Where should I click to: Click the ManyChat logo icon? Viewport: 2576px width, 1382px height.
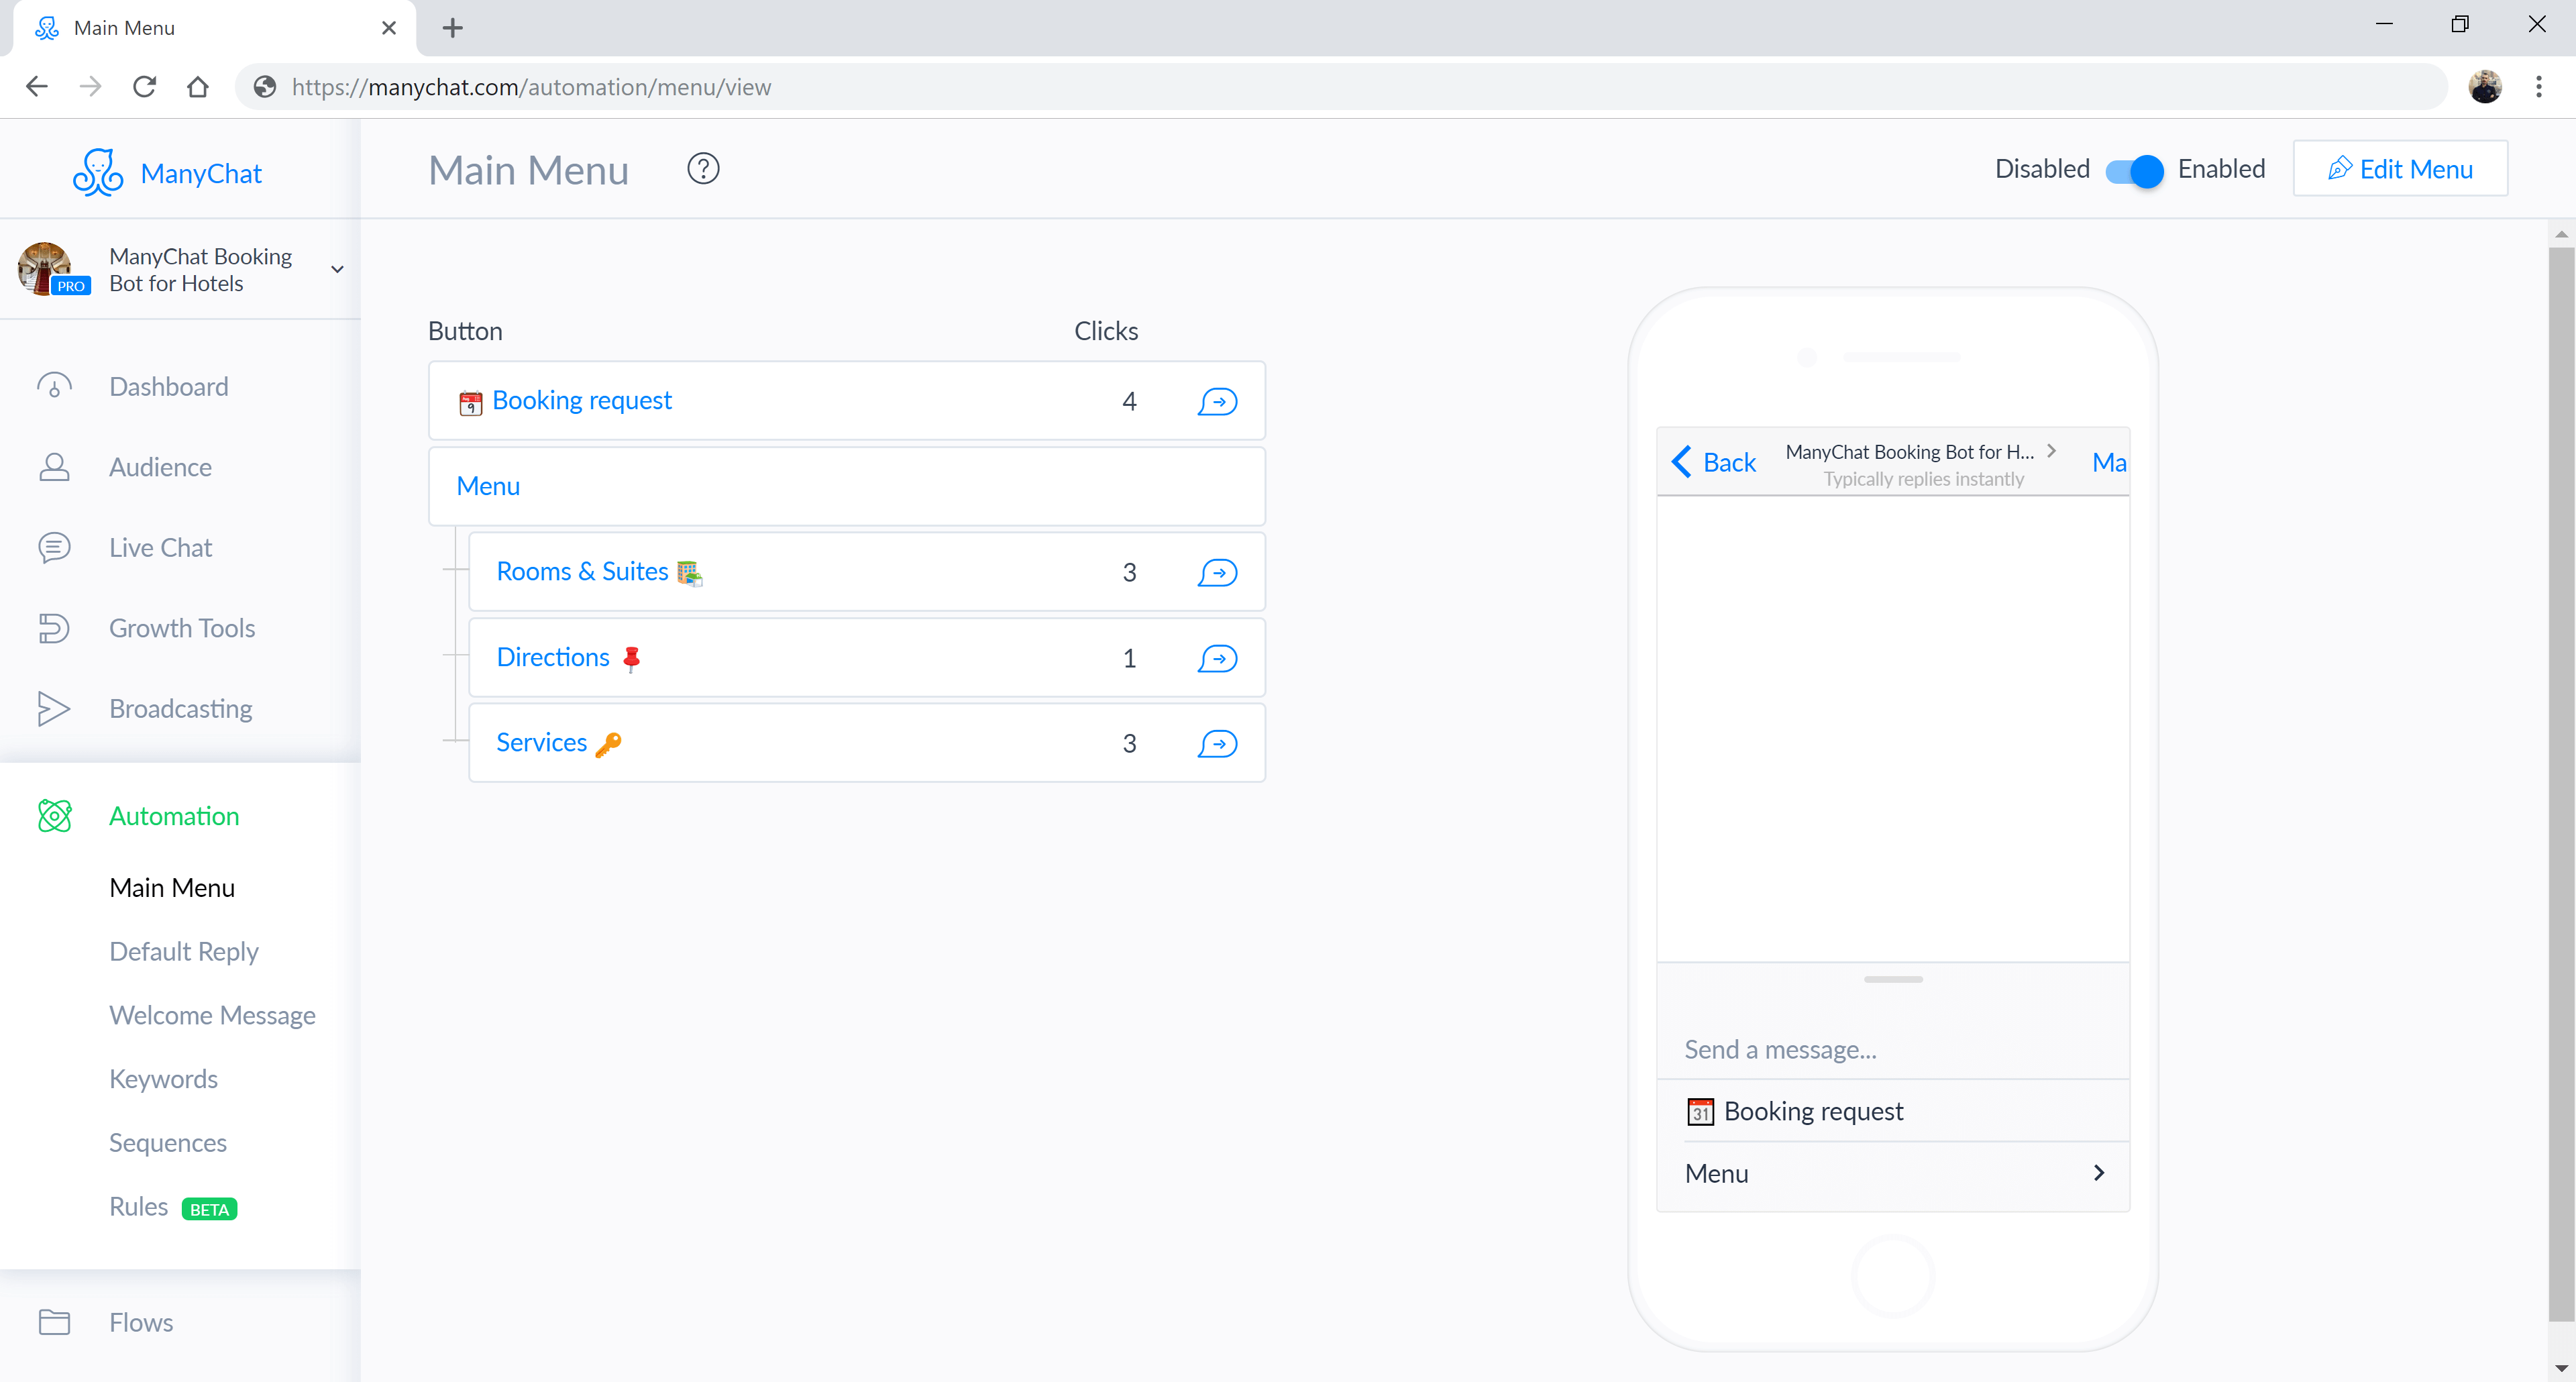(x=98, y=173)
